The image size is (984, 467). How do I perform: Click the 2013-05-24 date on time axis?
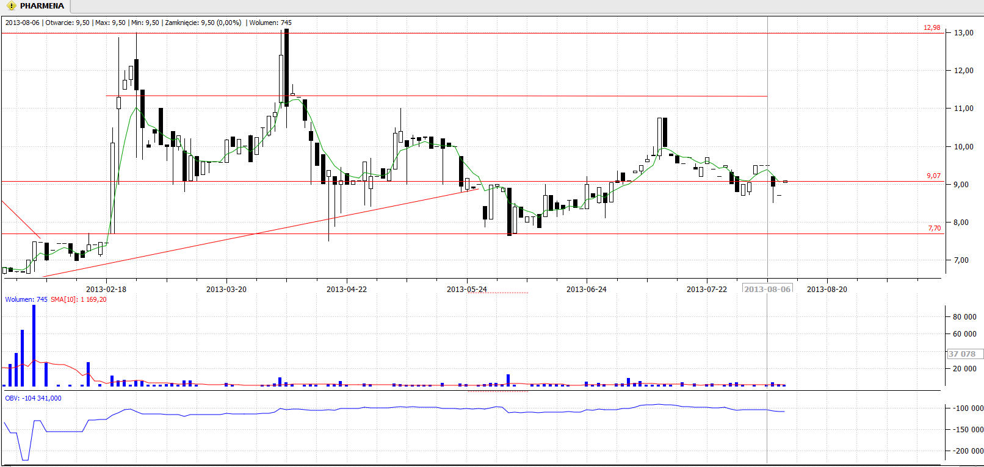point(467,290)
